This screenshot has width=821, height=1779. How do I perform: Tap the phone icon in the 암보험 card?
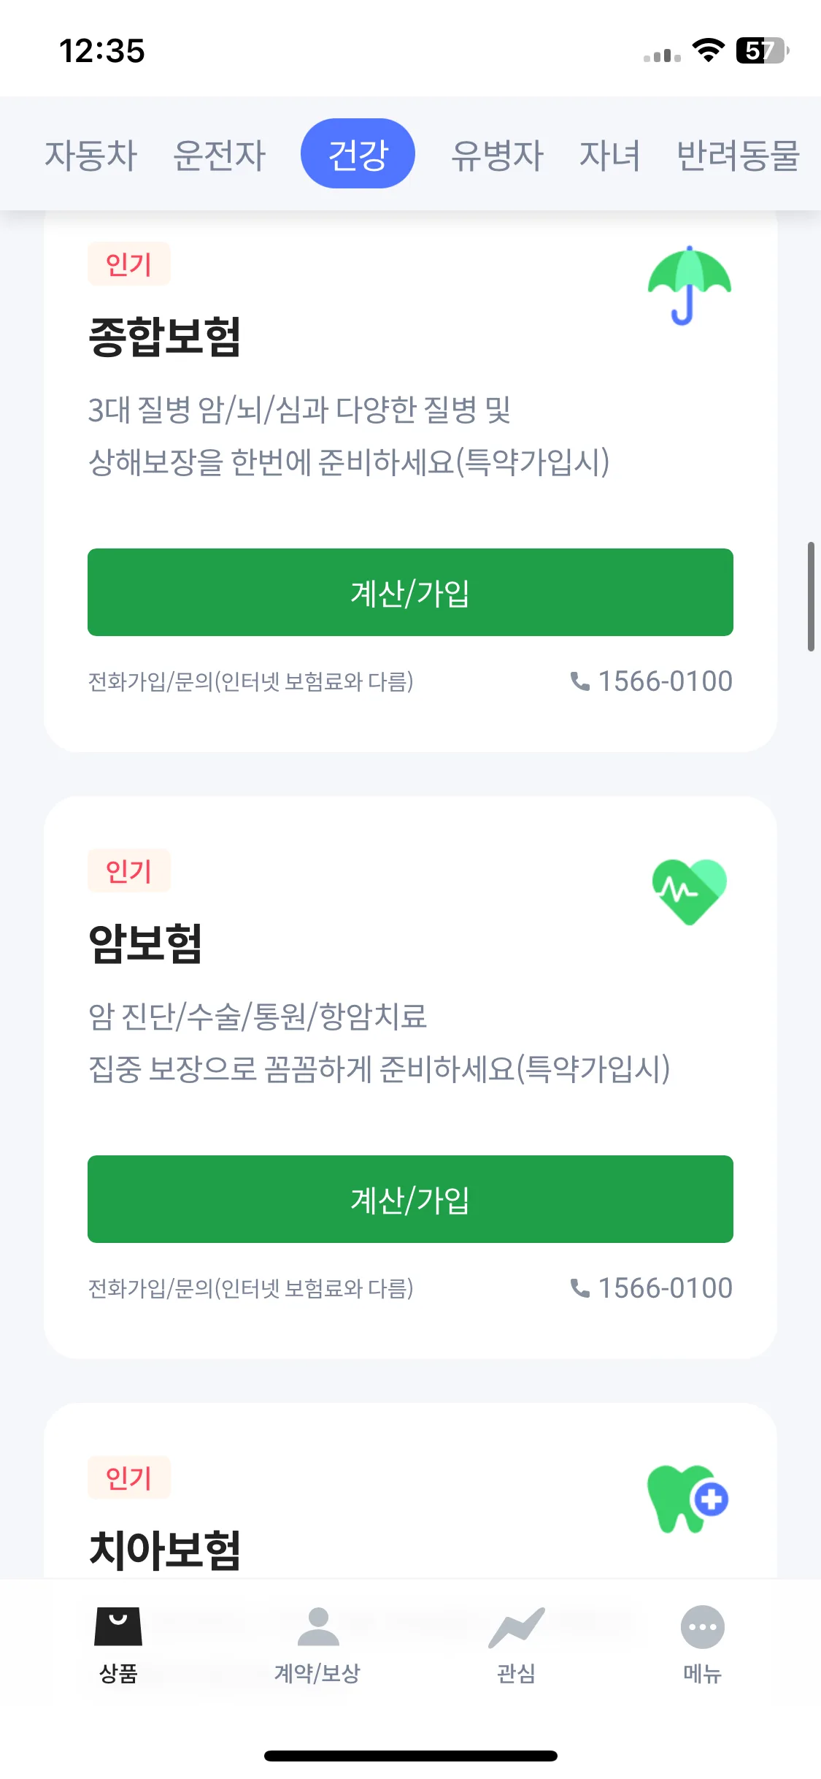click(580, 1288)
